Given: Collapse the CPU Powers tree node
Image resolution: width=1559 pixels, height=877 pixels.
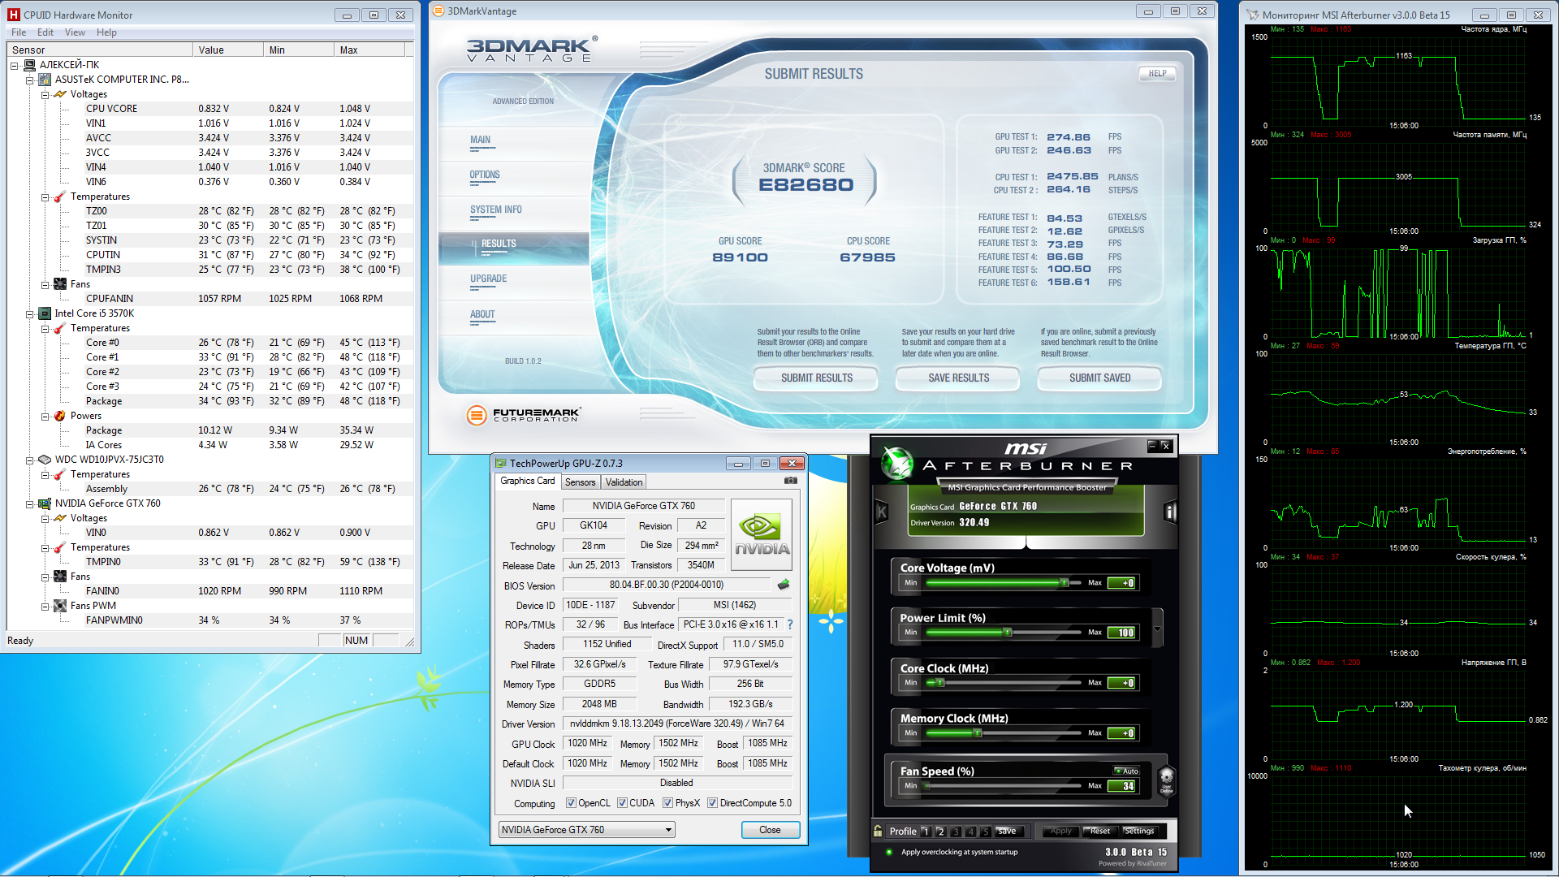Looking at the screenshot, I should pyautogui.click(x=45, y=417).
